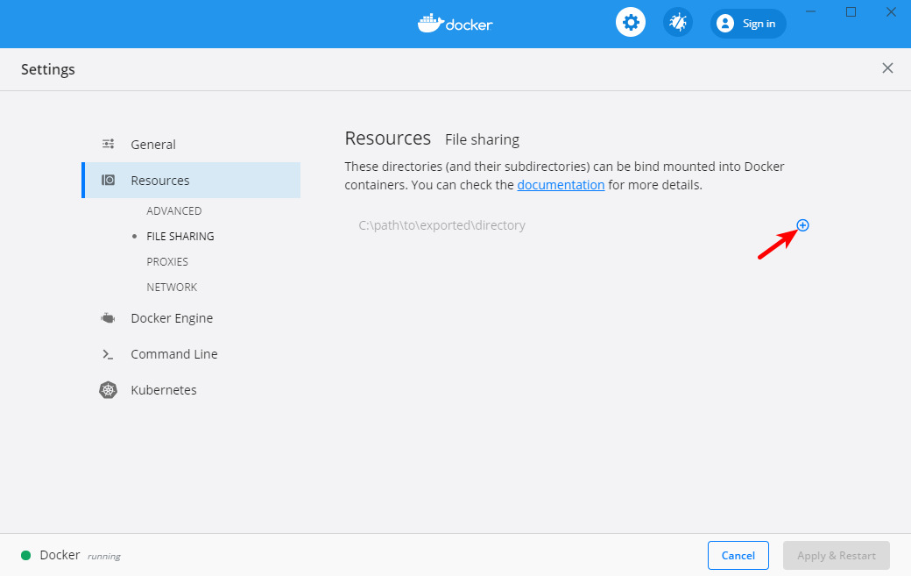
Task: Open Docker Engine settings via its whale icon
Action: click(x=107, y=317)
